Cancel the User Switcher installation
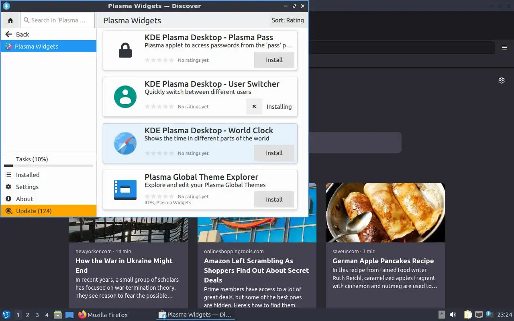This screenshot has width=514, height=321. tap(254, 107)
